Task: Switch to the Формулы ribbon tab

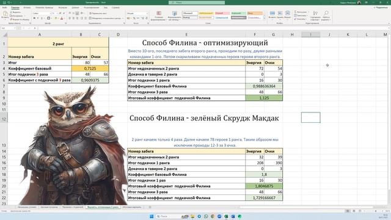Action: tap(62, 7)
